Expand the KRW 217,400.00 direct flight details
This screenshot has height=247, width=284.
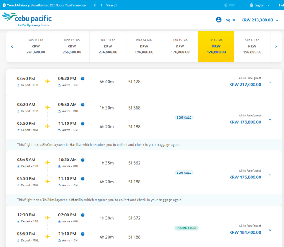[270, 82]
